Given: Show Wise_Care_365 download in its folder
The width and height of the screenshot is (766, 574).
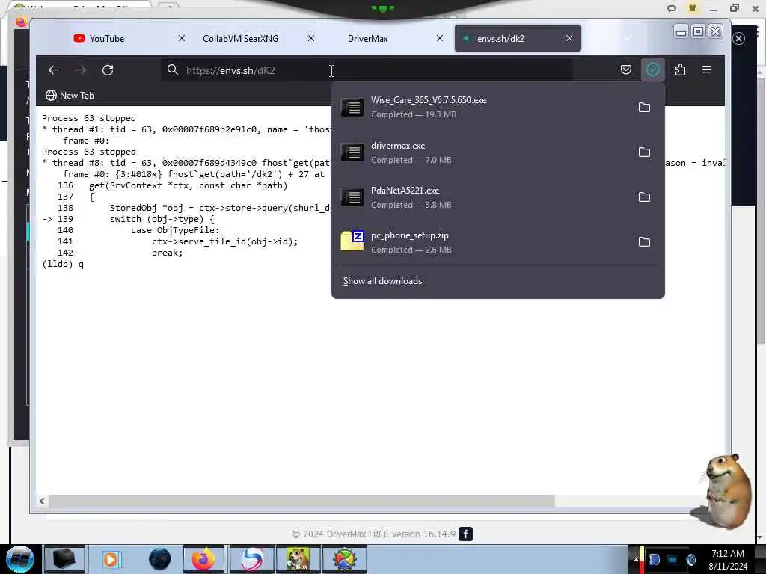Looking at the screenshot, I should [x=644, y=108].
